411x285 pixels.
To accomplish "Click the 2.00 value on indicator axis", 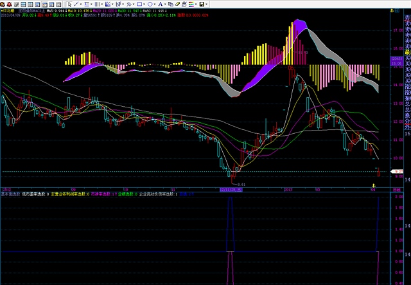I will 399,197.
